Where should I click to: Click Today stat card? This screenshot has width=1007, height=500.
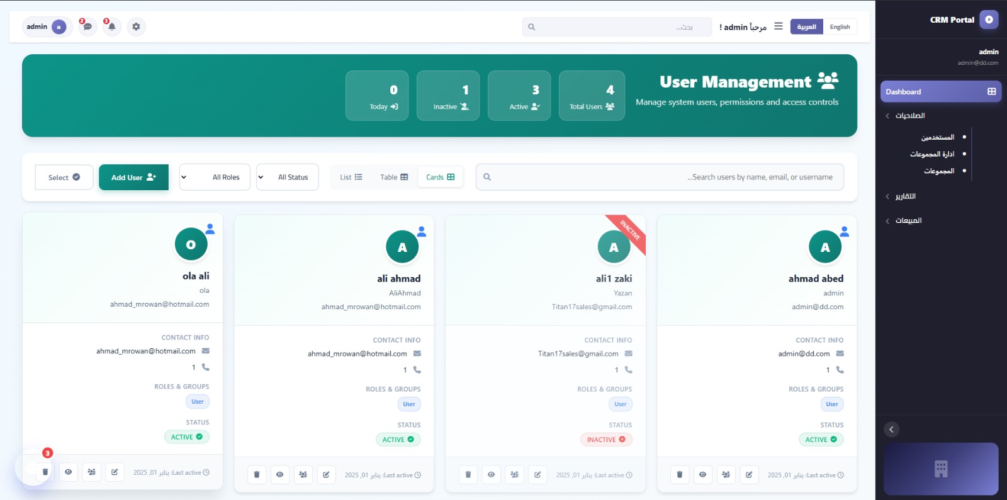coord(377,96)
